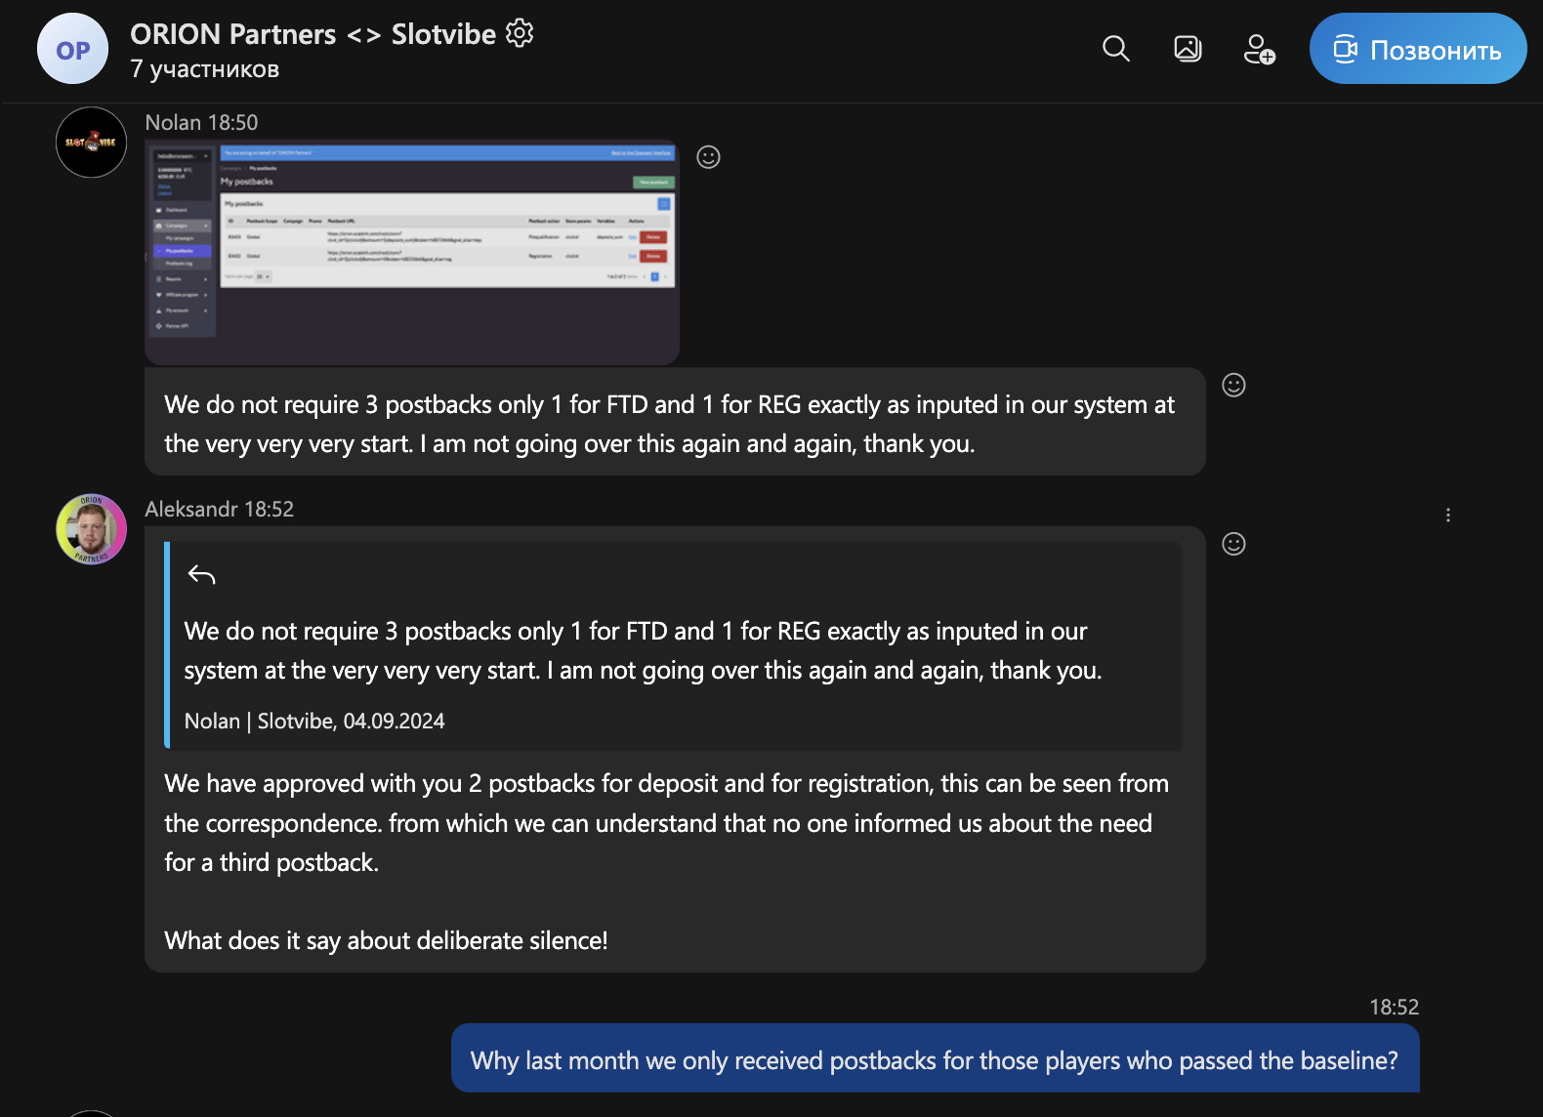This screenshot has width=1543, height=1117.
Task: Select the 'Why last month' outgoing message
Action: (935, 1058)
